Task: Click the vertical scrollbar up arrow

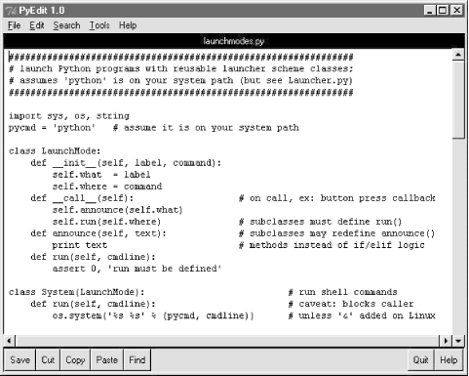Action: click(458, 55)
